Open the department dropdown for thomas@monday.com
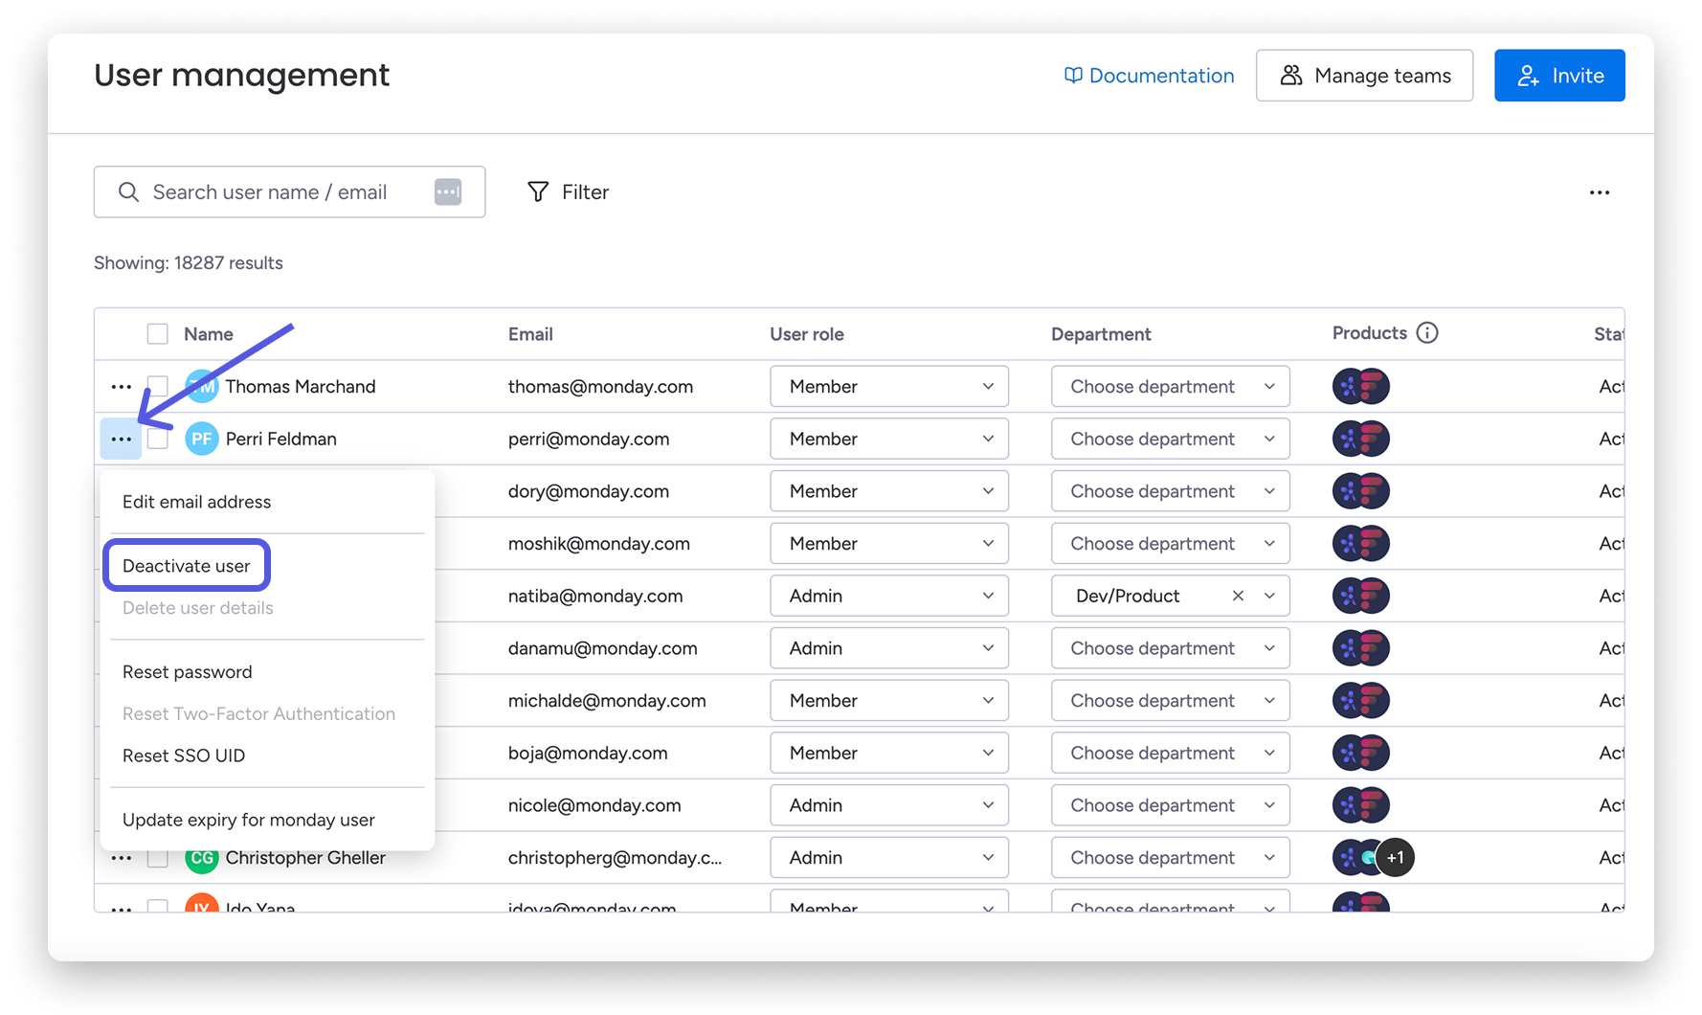The image size is (1702, 1015). coord(1171,387)
